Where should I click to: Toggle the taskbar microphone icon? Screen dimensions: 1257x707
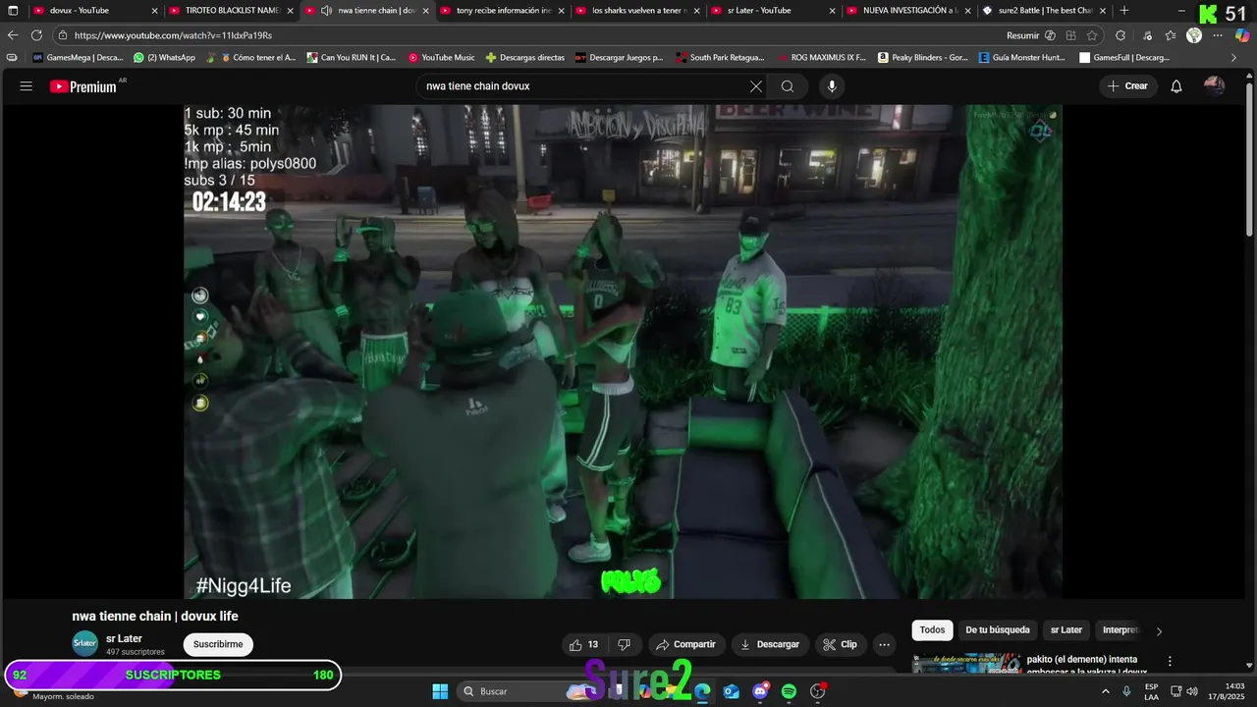click(1126, 691)
